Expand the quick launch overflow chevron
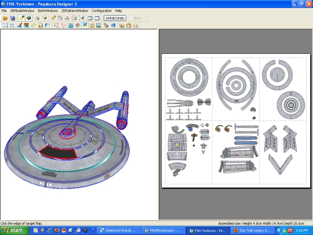The height and width of the screenshot is (235, 313). (93, 229)
